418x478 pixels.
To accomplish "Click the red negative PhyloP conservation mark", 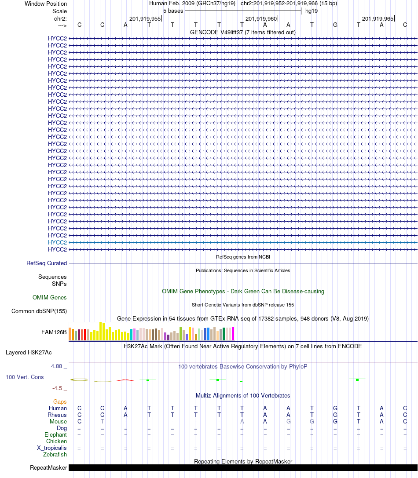I will point(125,380).
